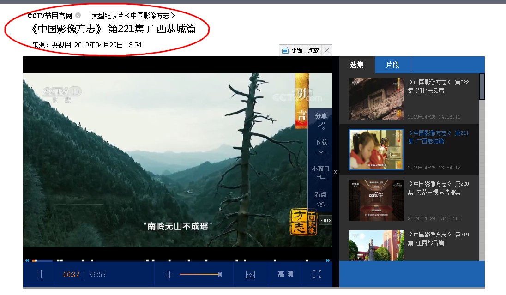The image size is (506, 295).
Task: Click the left arrow on progress bar
Action: click(x=27, y=260)
